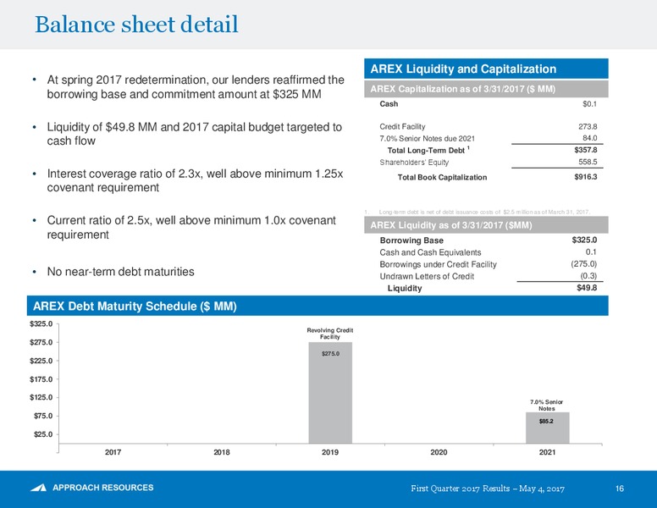Click the page number 16

point(620,489)
